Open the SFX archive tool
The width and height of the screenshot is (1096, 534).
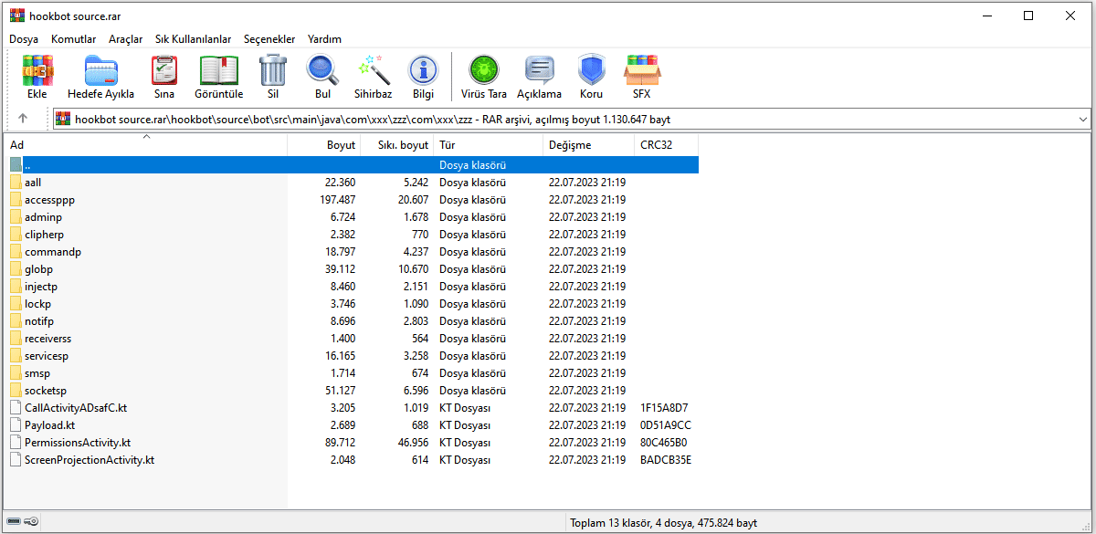(641, 77)
